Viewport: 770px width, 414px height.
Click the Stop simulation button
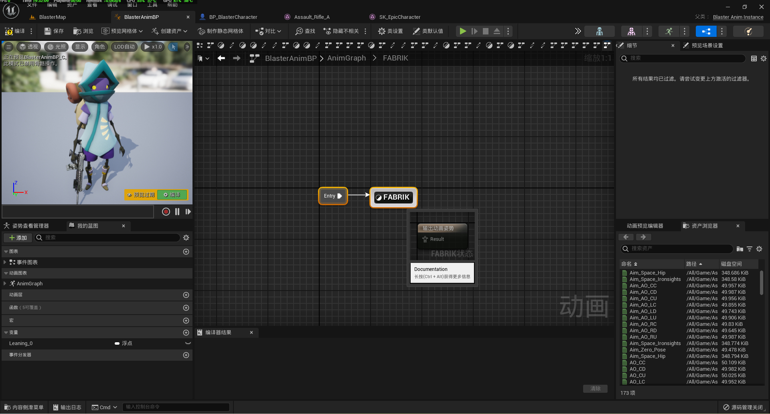coord(486,31)
